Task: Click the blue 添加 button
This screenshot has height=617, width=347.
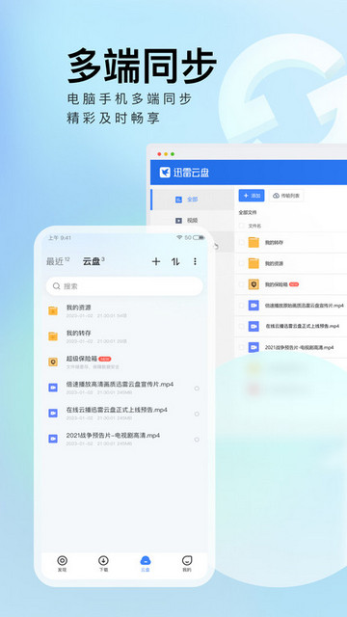Action: 252,196
